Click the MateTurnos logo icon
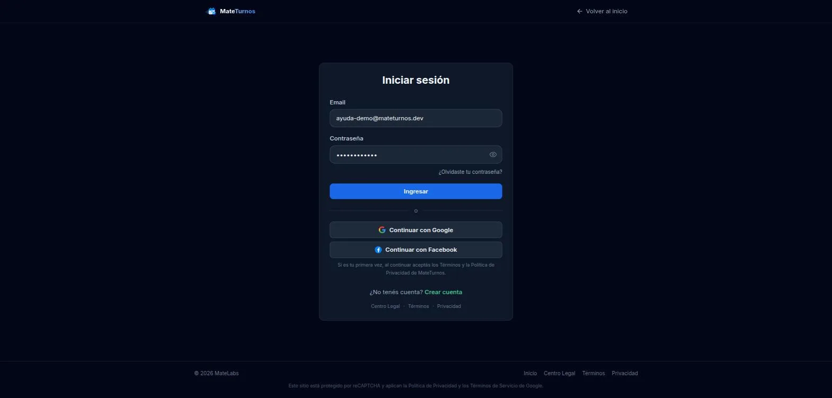The width and height of the screenshot is (832, 398). [211, 11]
